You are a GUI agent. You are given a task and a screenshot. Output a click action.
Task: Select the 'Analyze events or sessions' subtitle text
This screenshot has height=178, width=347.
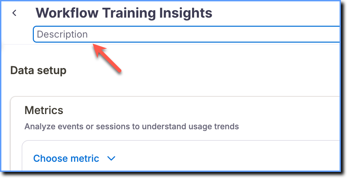(x=132, y=127)
